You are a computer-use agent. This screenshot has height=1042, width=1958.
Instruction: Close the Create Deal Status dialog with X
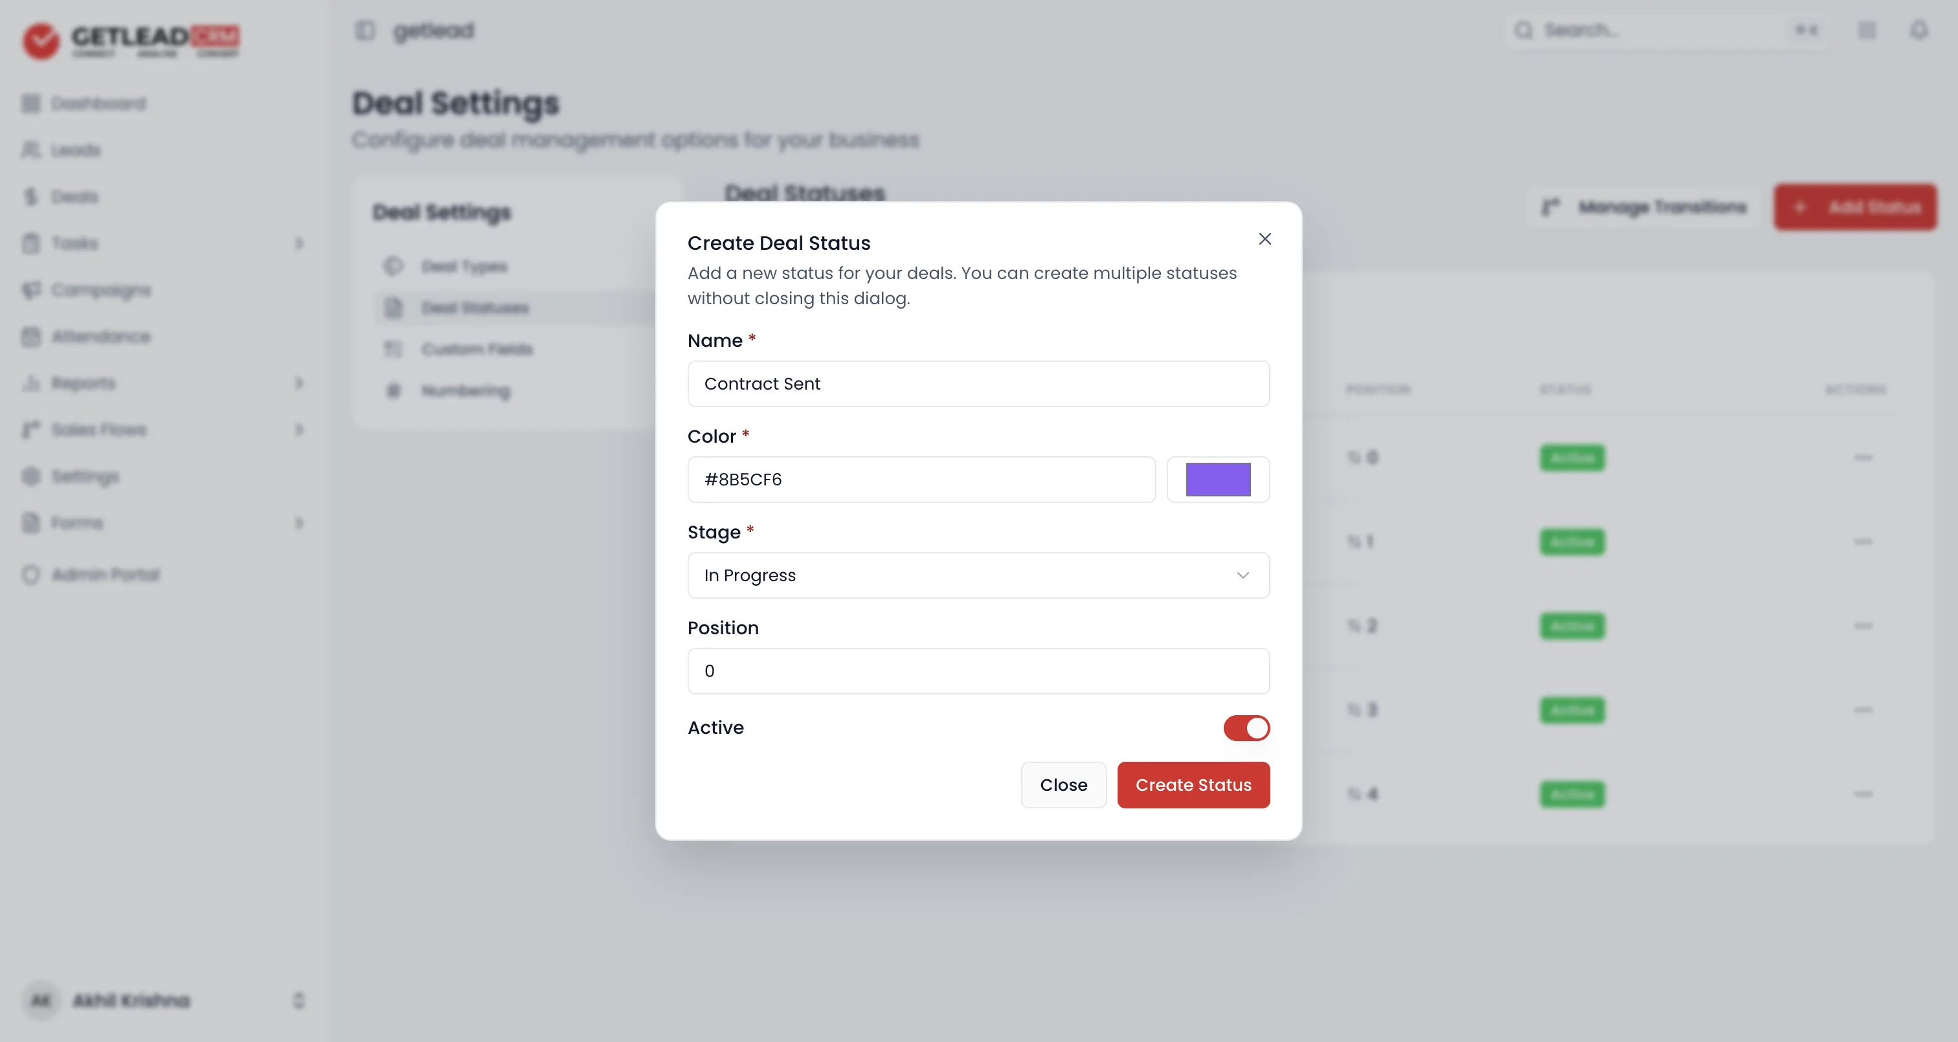click(1265, 239)
